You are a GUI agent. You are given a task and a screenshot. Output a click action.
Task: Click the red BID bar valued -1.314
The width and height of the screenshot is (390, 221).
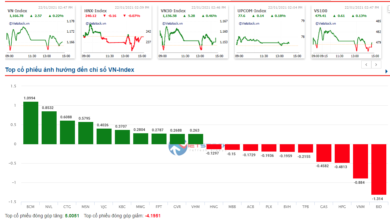379,169
